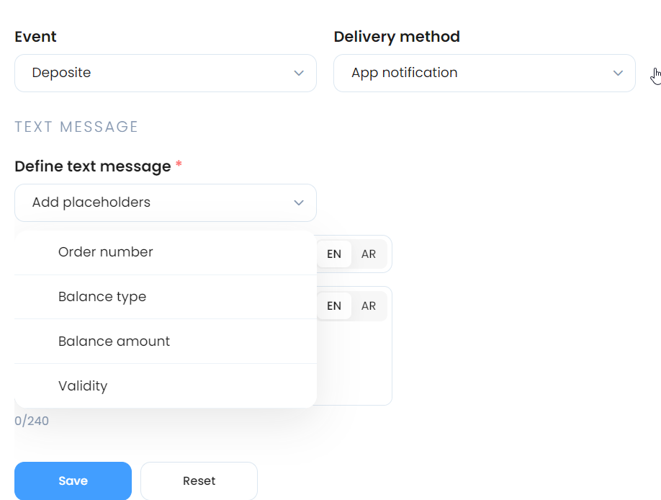661x500 pixels.
Task: Switch lower message box language to EN
Action: pos(334,306)
